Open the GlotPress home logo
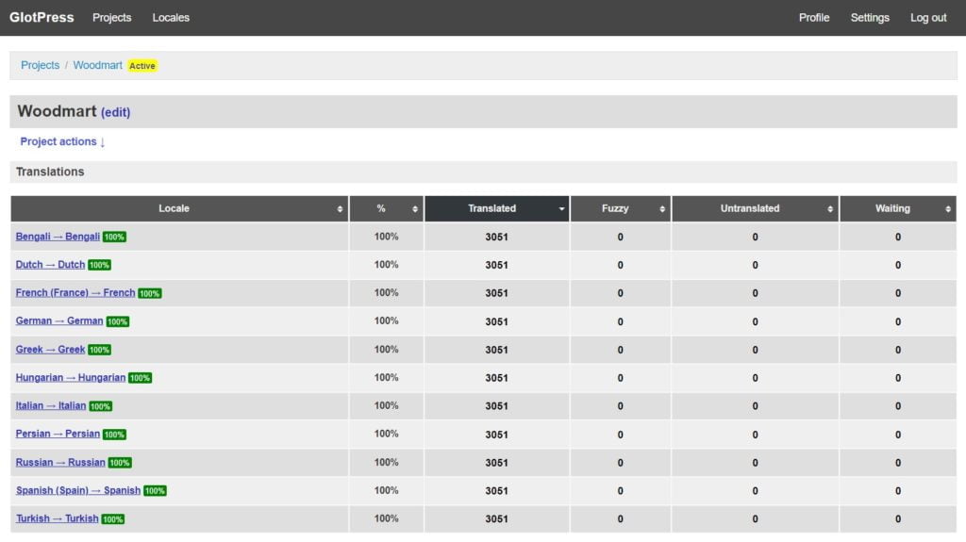Screen dimensions: 966x542 pos(42,17)
